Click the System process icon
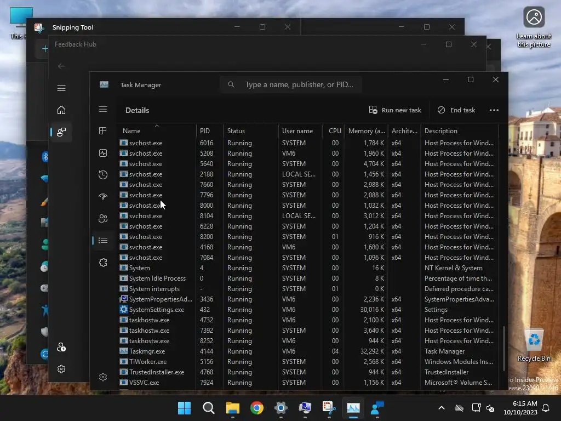 point(123,268)
